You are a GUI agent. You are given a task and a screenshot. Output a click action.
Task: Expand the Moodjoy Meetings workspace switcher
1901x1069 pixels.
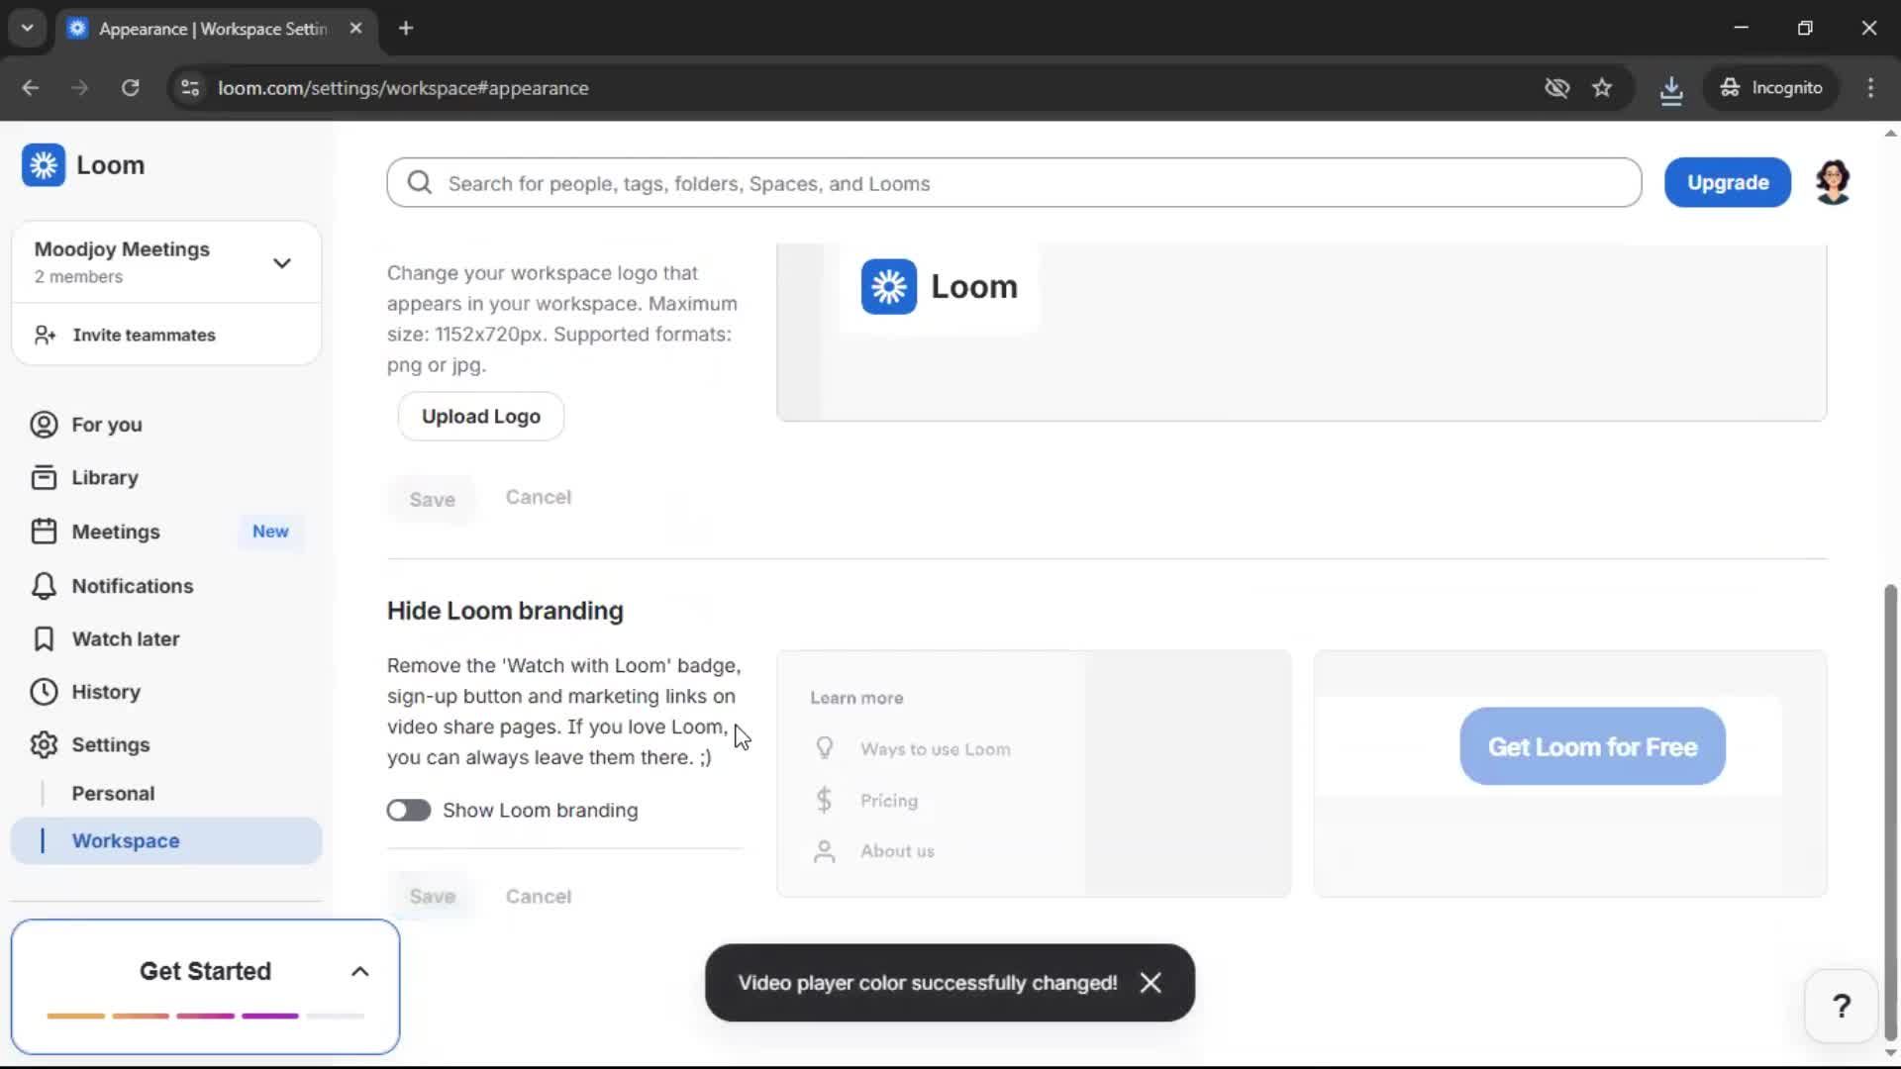point(281,261)
